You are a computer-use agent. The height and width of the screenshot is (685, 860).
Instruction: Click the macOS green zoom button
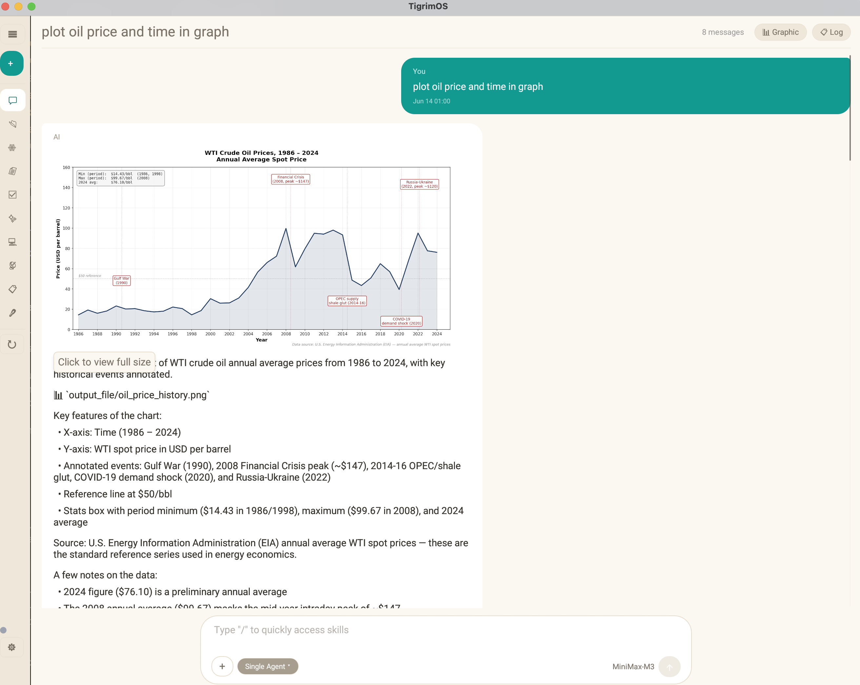31,6
